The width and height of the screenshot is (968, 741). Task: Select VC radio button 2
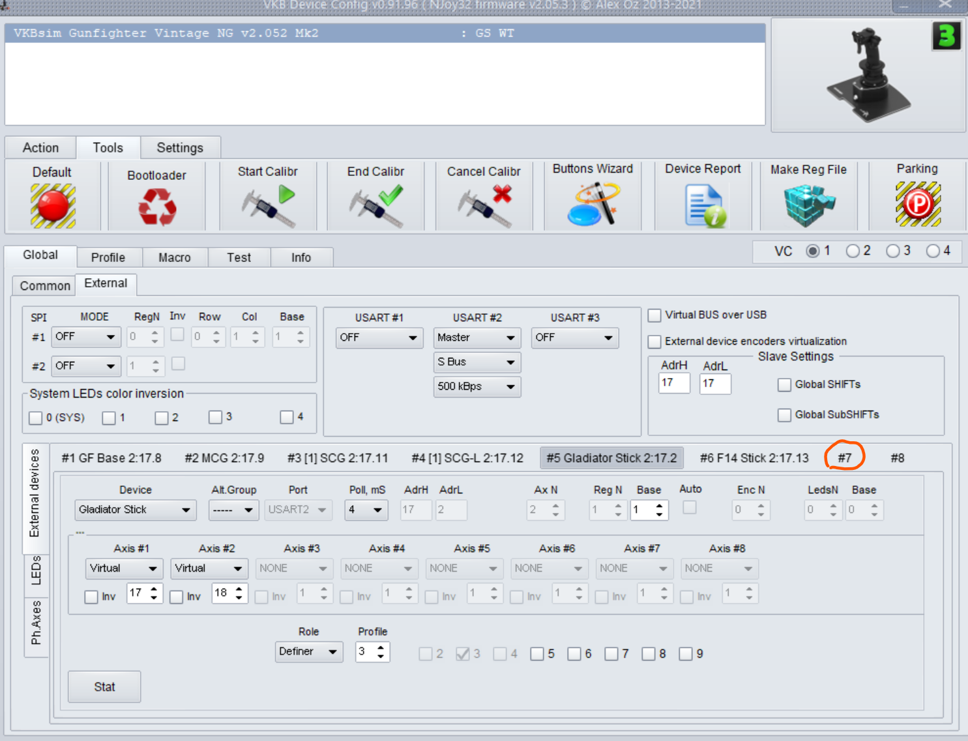853,251
